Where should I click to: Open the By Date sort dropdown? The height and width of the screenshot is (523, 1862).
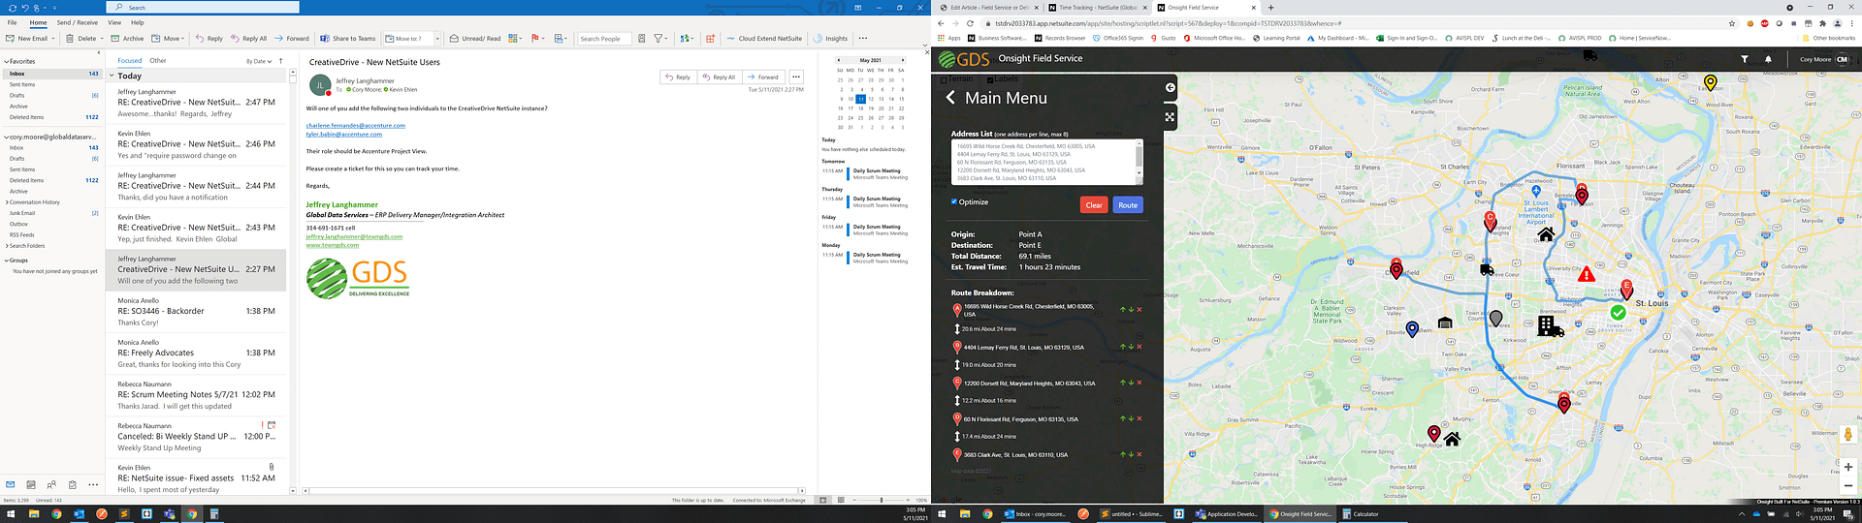257,61
